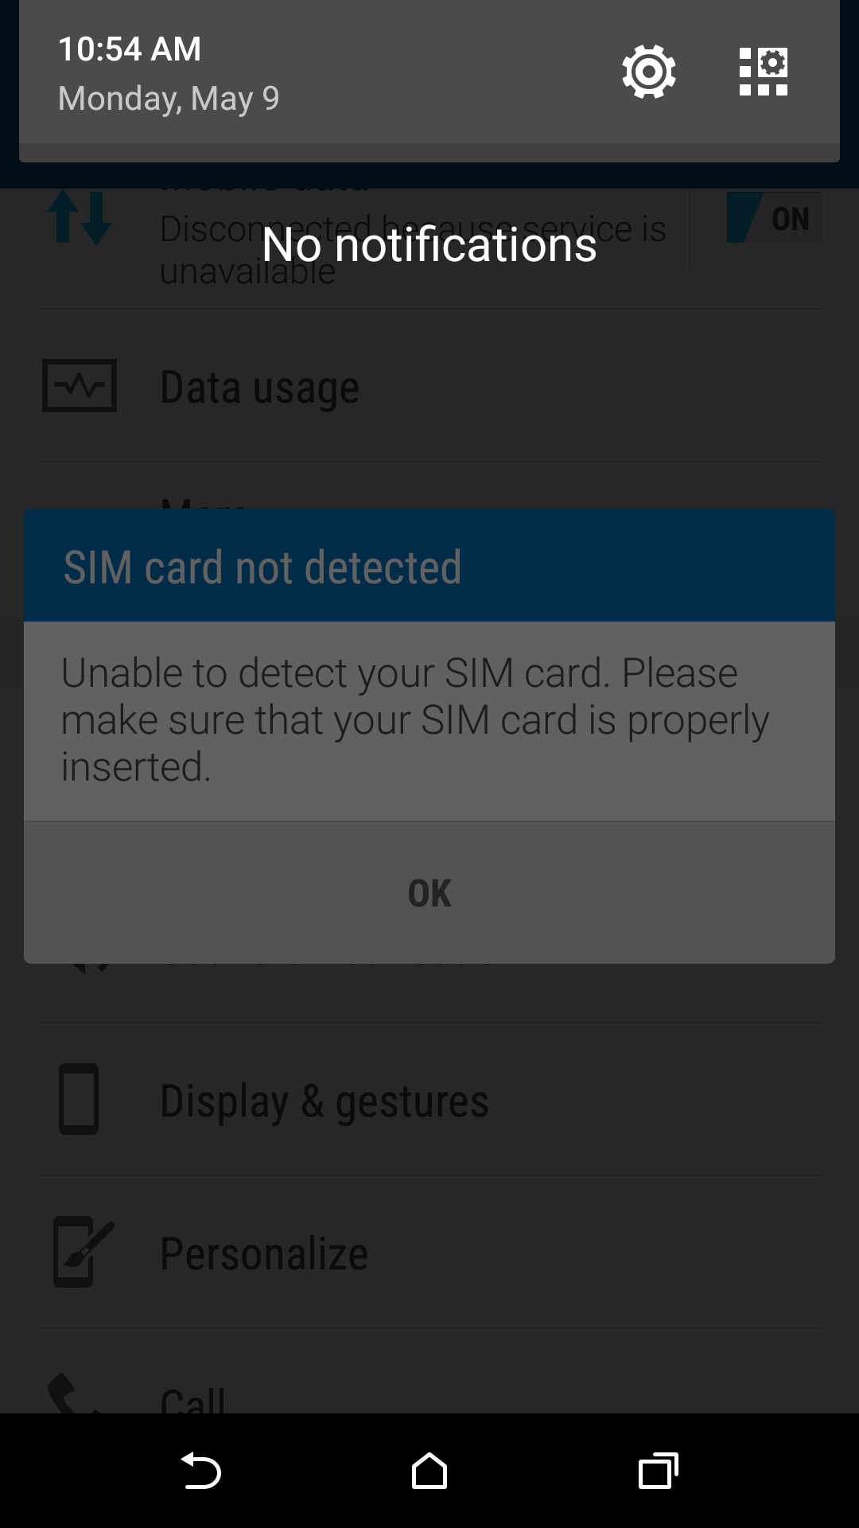Image resolution: width=859 pixels, height=1528 pixels.
Task: Tap the Display & gestures phone icon
Action: 79,1099
